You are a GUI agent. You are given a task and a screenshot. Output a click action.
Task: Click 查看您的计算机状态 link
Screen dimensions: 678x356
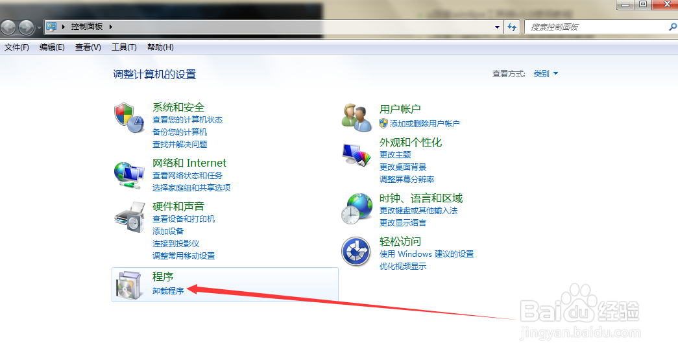[188, 120]
